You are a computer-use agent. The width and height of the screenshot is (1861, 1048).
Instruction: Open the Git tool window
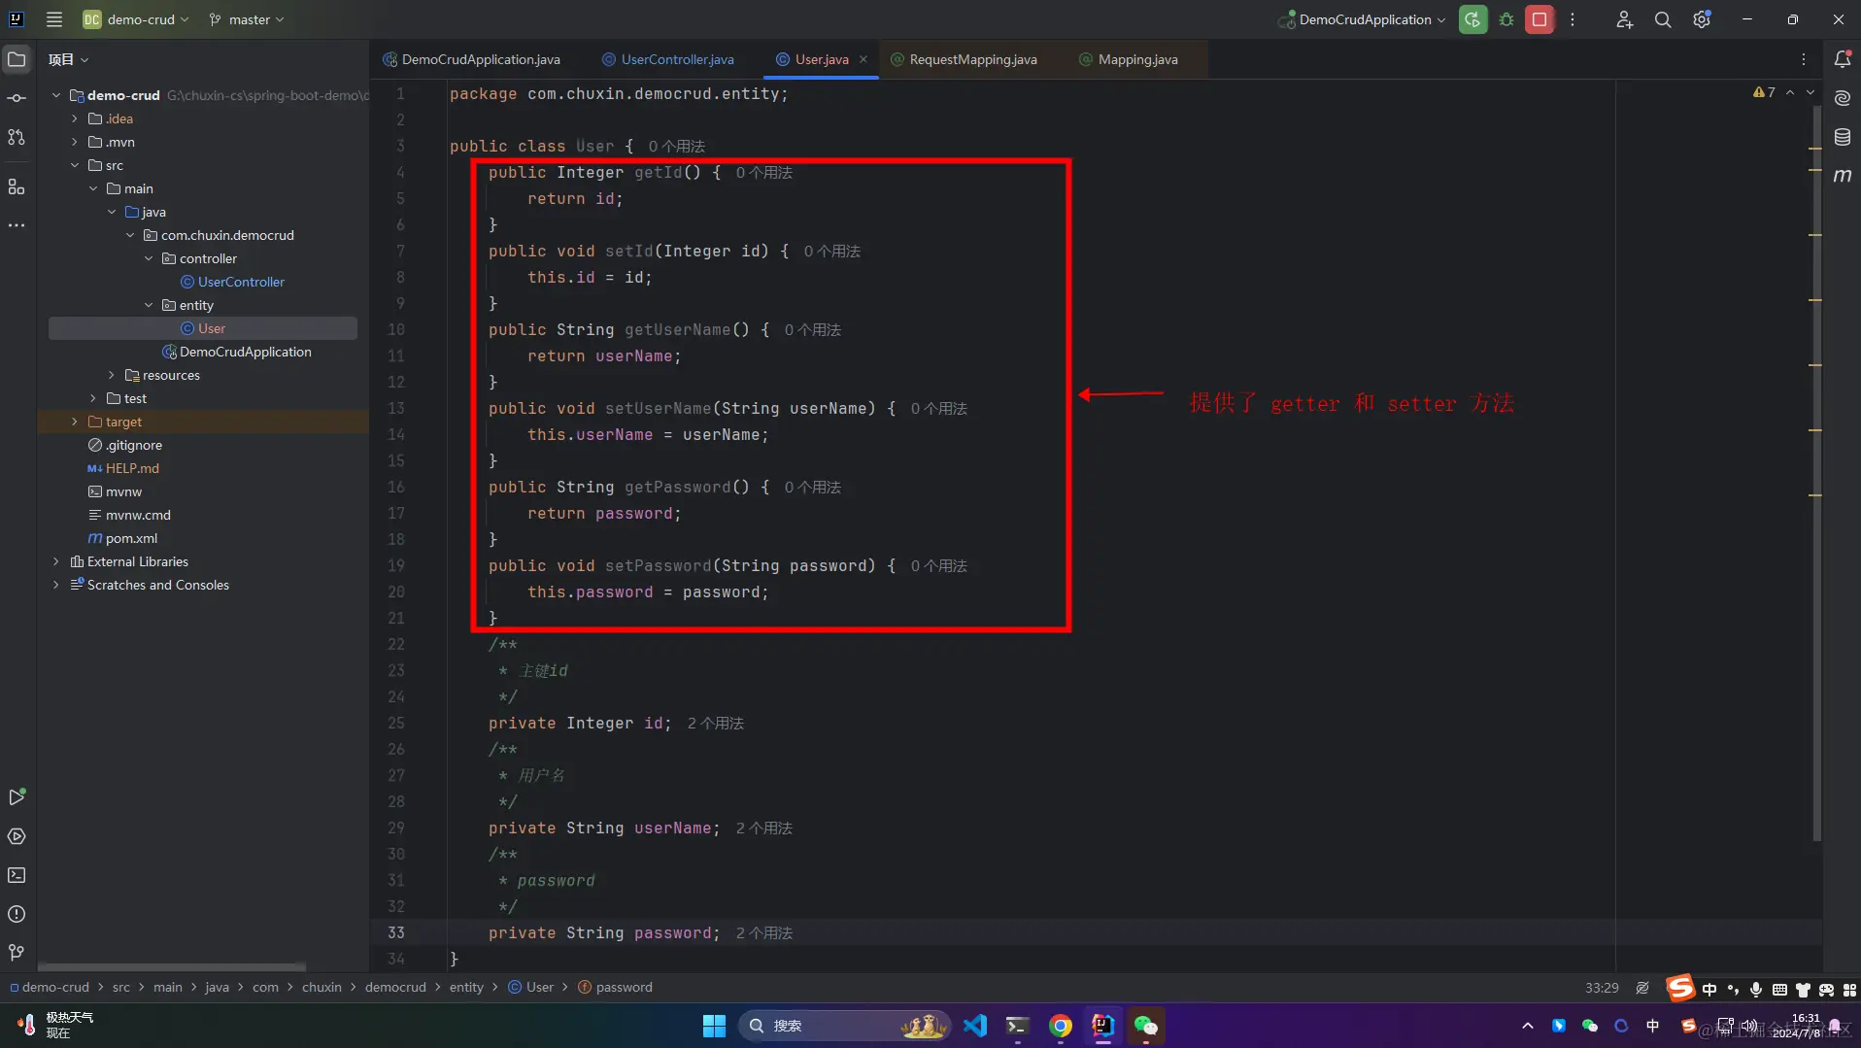[x=17, y=953]
